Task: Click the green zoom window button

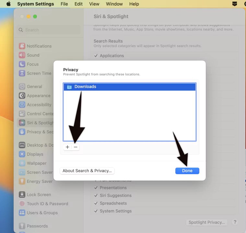Action: tap(35, 17)
